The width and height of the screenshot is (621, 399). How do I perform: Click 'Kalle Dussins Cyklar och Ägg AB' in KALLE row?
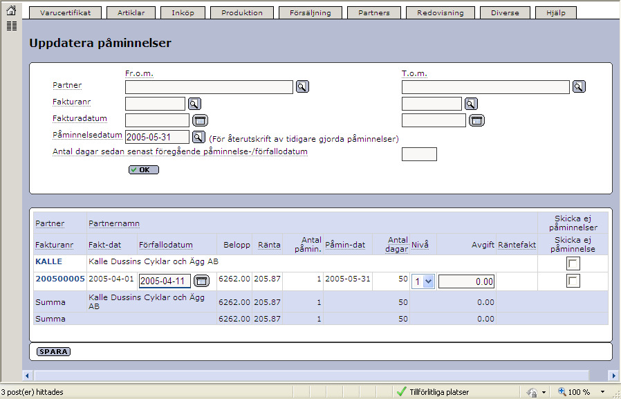coord(154,261)
